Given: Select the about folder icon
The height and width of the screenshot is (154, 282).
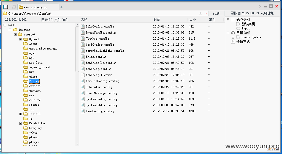Looking at the screenshot, I should point(26,44).
